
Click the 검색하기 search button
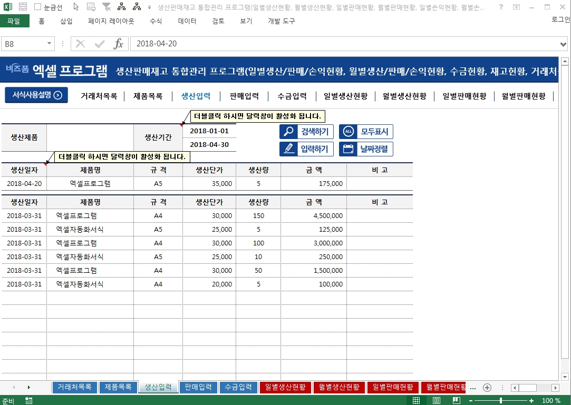click(x=306, y=132)
